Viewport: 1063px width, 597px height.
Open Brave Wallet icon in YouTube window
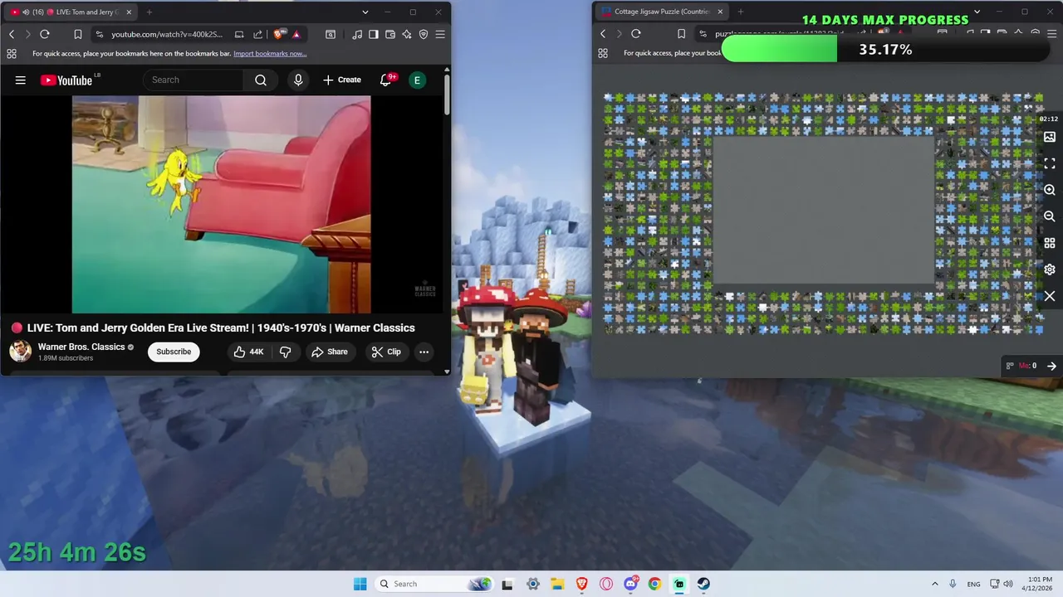pyautogui.click(x=389, y=34)
